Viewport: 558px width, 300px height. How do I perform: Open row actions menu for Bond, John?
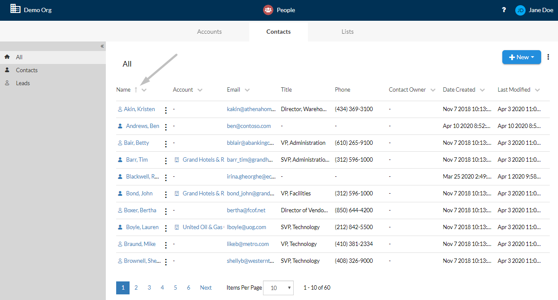tap(166, 195)
